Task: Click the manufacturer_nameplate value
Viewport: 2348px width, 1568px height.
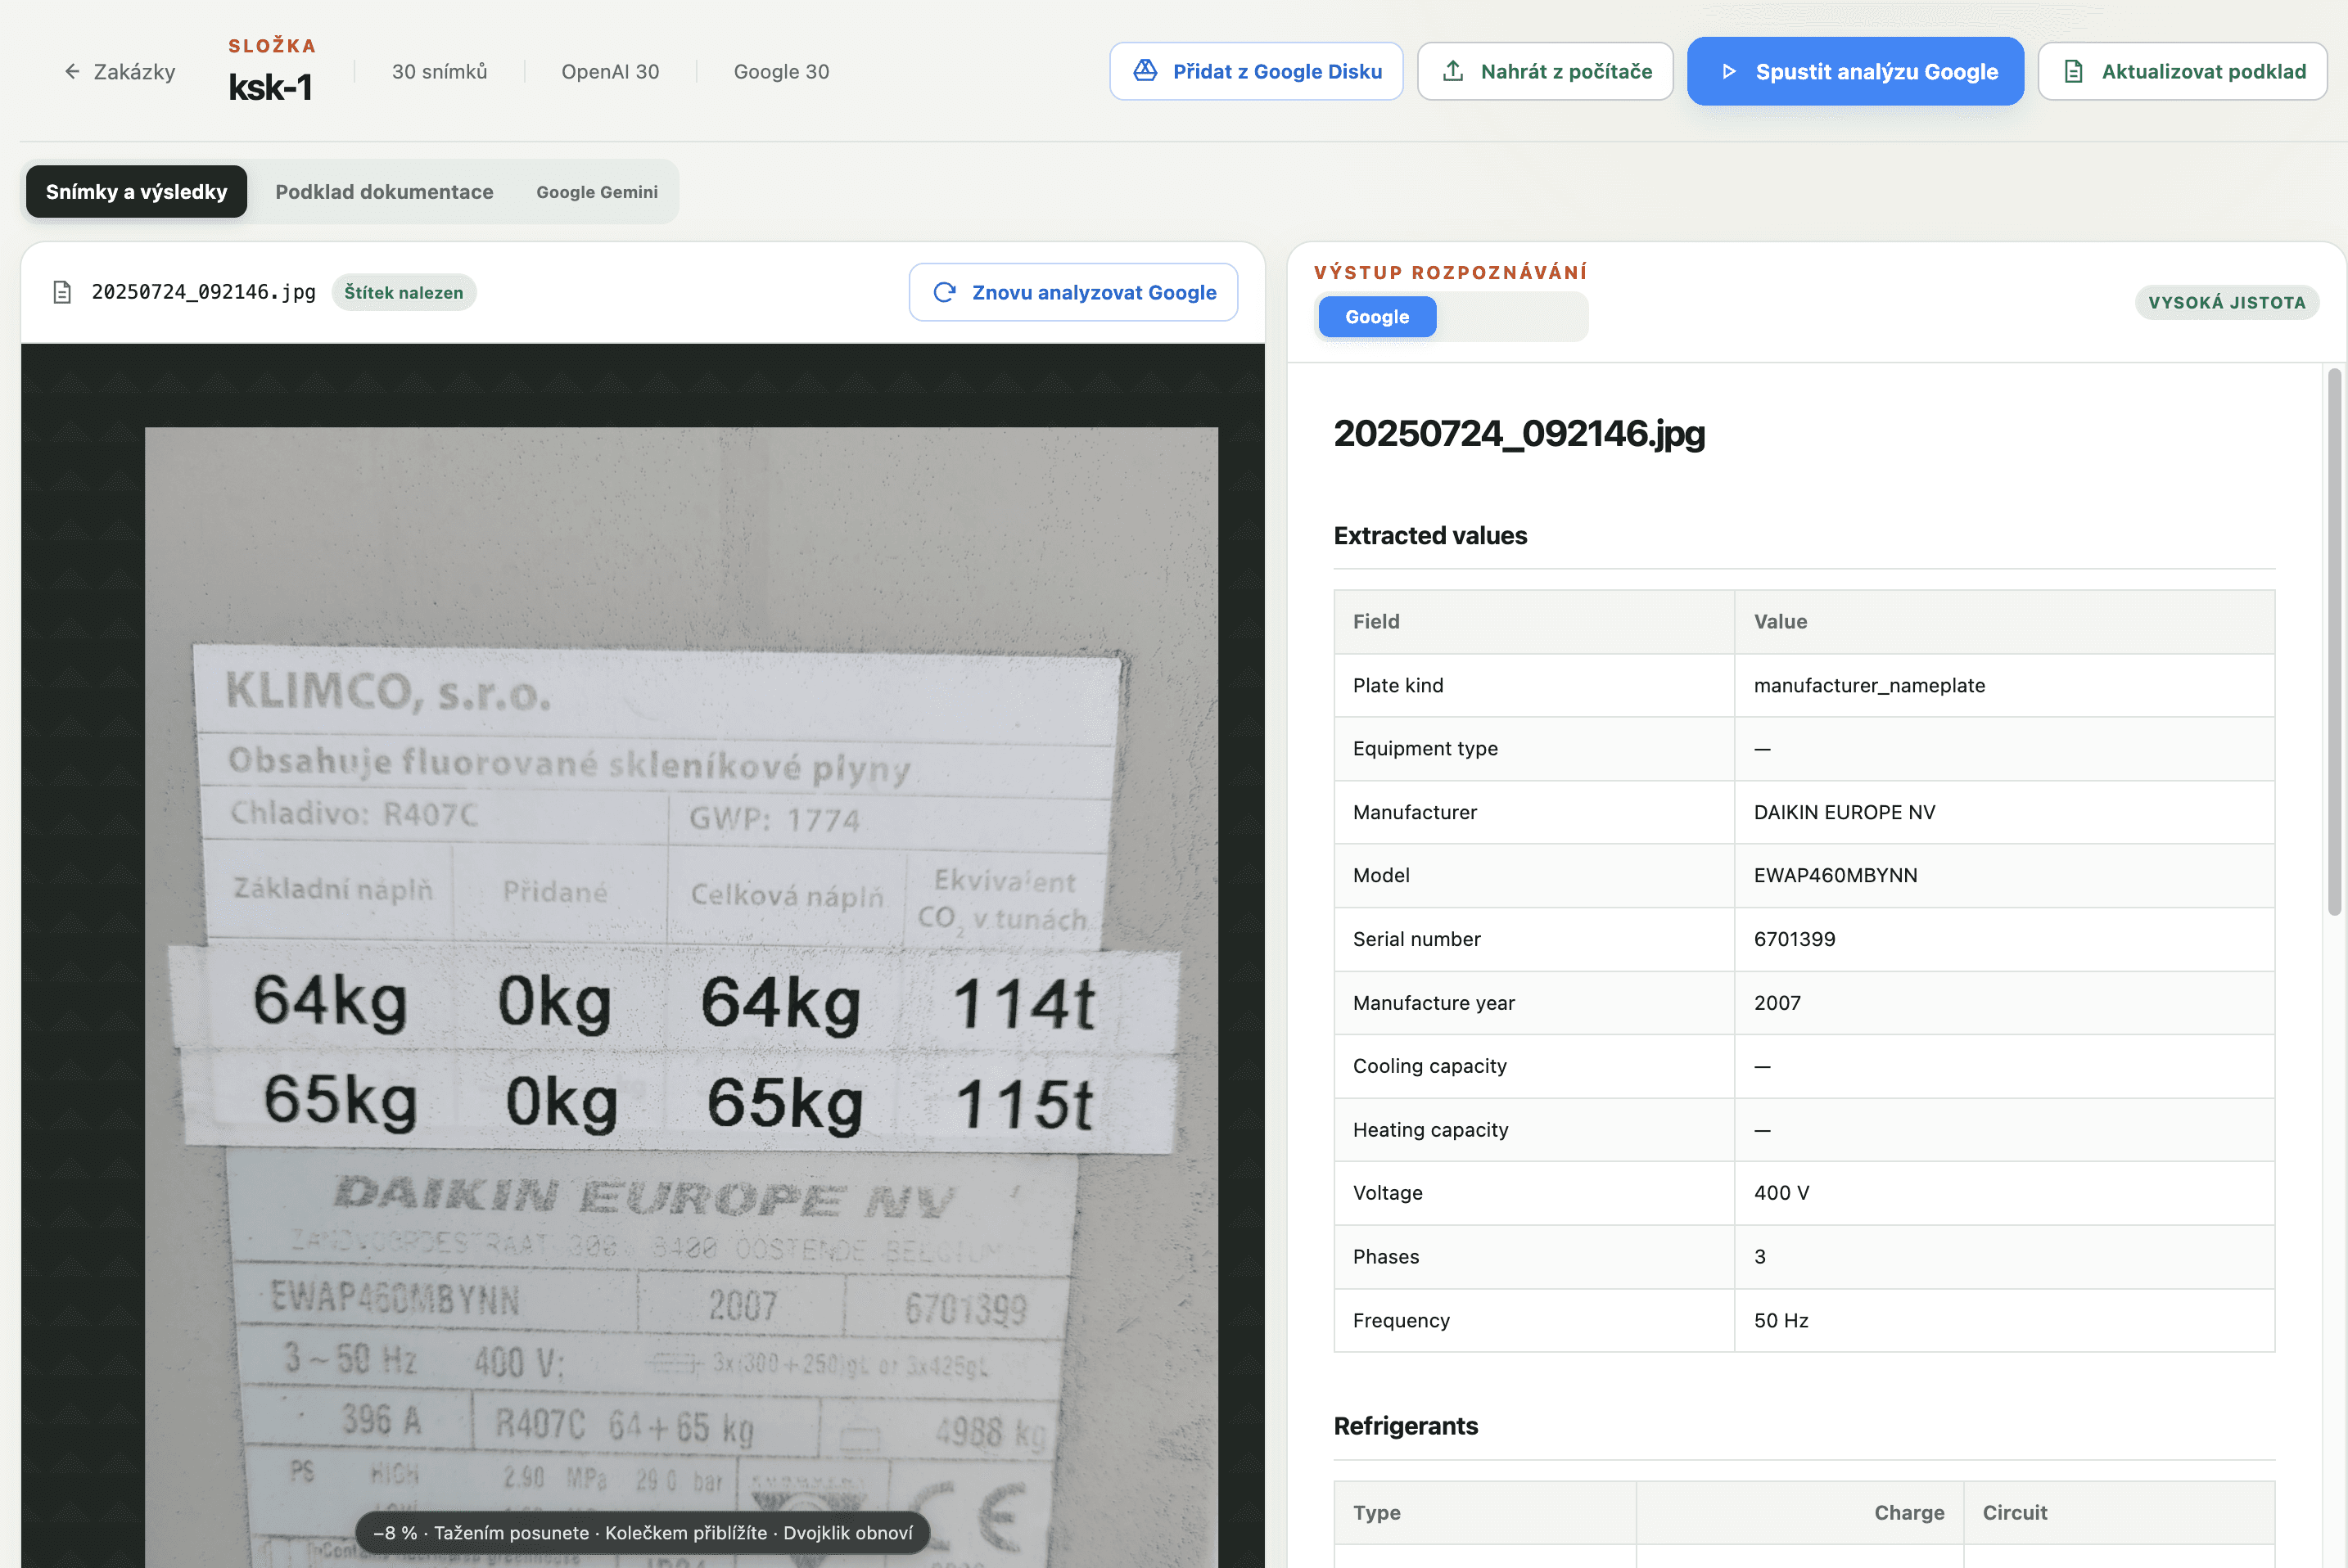Action: [1869, 685]
